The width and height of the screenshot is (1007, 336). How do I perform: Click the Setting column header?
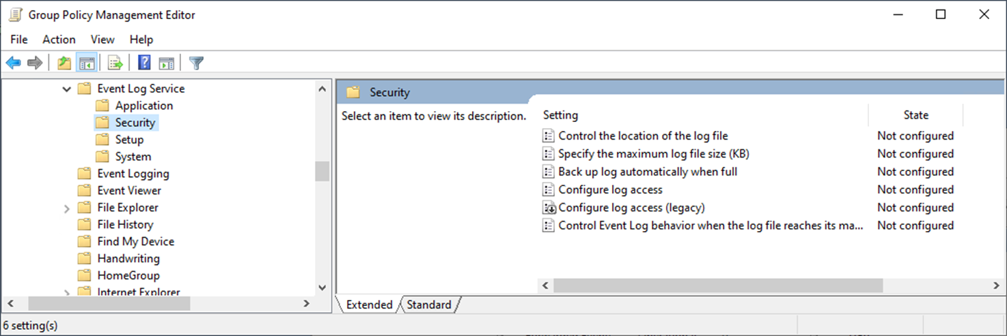pos(704,115)
